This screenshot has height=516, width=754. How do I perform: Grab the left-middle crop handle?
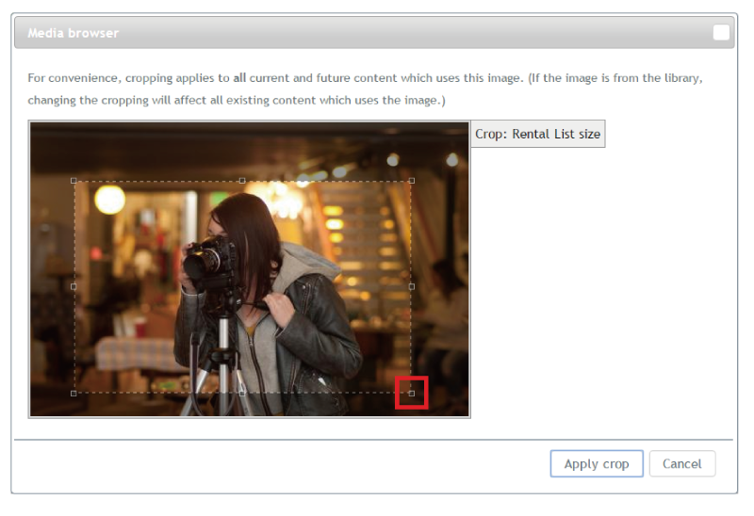pos(74,286)
